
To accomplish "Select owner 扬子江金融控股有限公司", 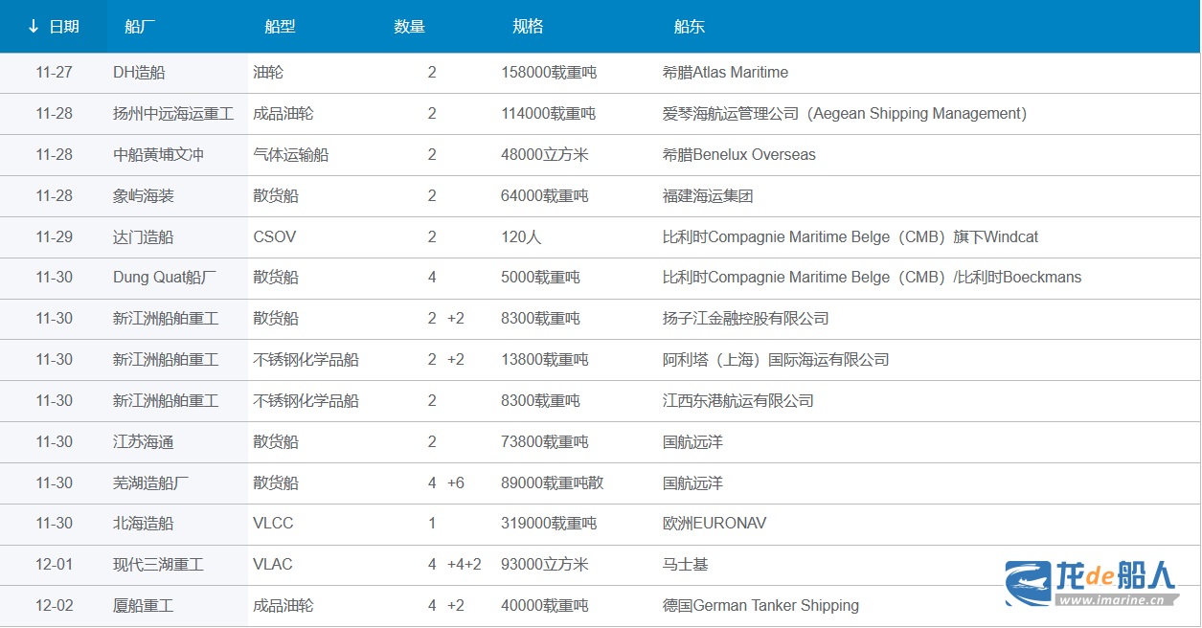I will 746,319.
